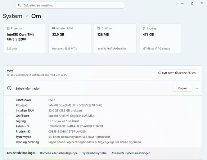The height and width of the screenshot is (160, 207).
Task: Click the Enhetsinformasjon info icon
Action: [9, 88]
